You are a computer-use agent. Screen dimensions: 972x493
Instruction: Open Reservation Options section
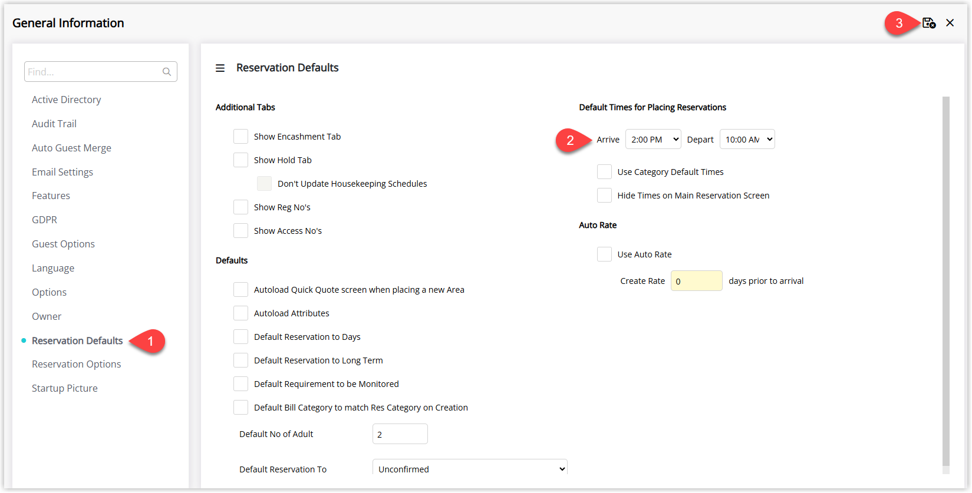click(77, 364)
